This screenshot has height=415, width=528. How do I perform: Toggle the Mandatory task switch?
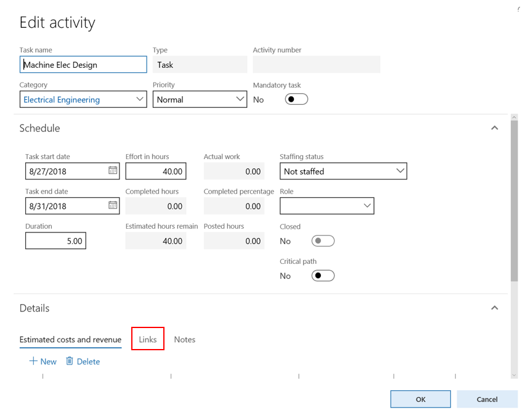point(296,99)
